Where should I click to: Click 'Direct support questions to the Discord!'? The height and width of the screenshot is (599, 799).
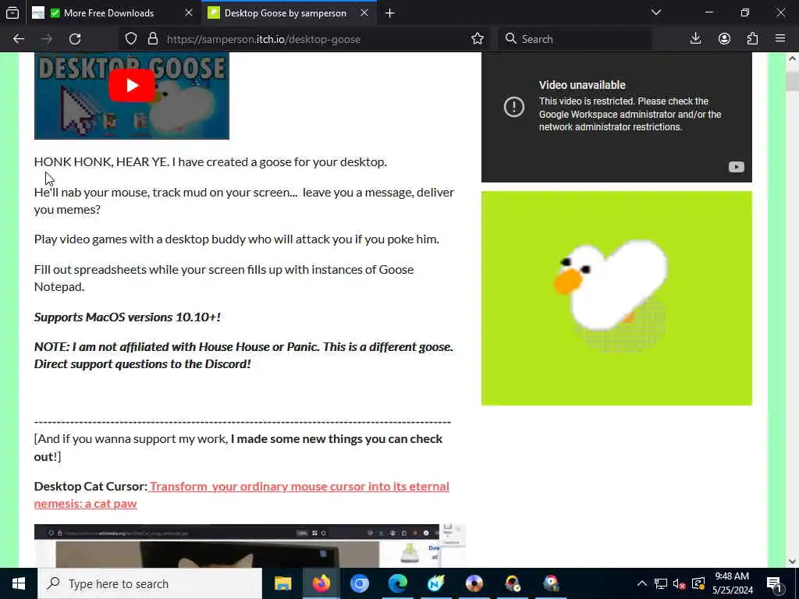tap(142, 364)
